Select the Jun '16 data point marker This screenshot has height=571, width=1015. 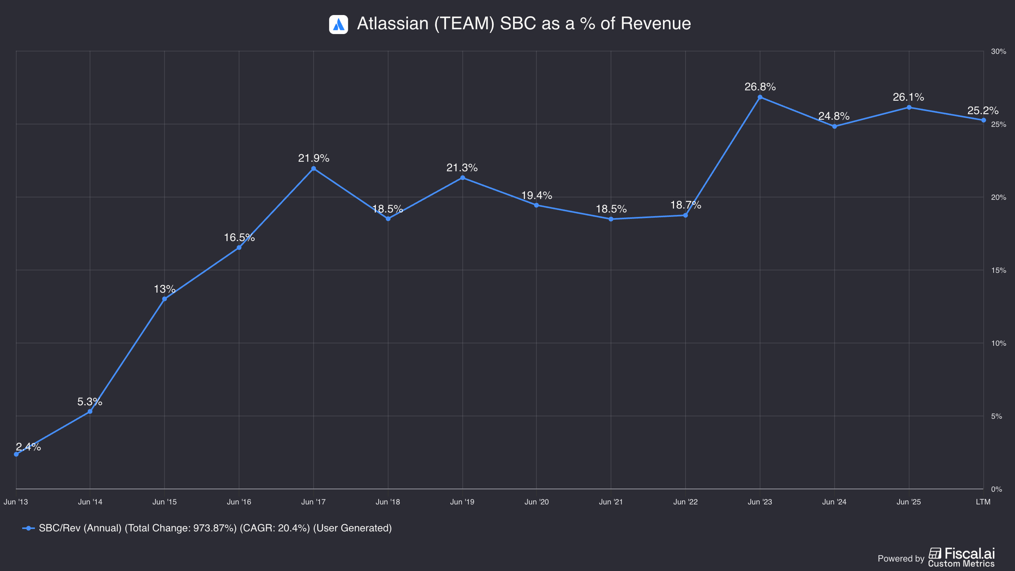click(x=239, y=248)
